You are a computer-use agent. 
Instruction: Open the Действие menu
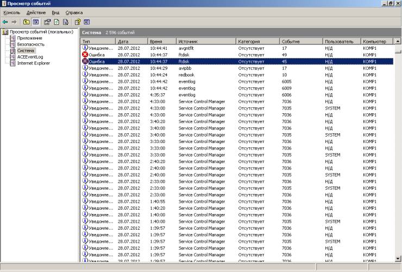click(x=36, y=12)
